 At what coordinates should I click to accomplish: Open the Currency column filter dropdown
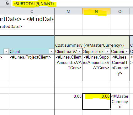pos(126,51)
